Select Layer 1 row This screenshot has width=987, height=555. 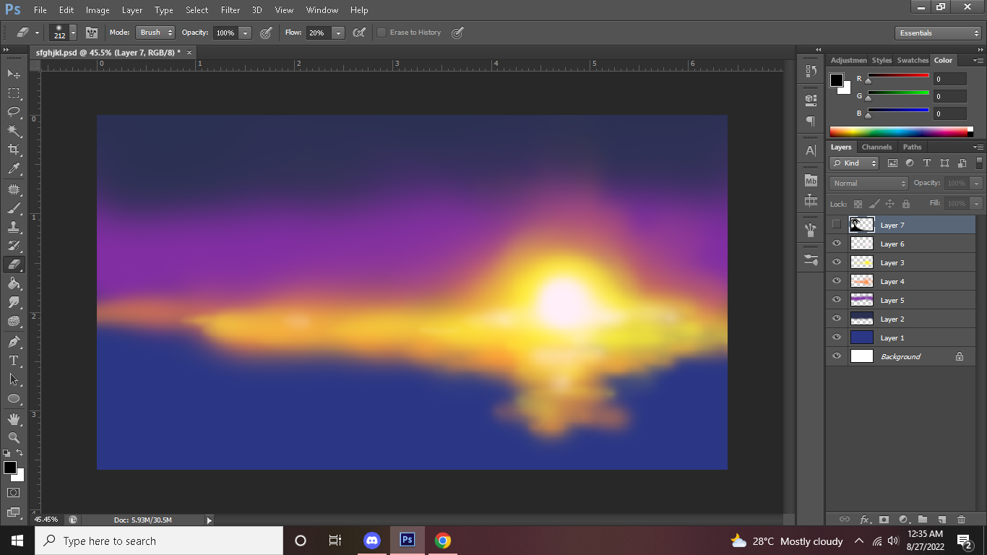901,337
